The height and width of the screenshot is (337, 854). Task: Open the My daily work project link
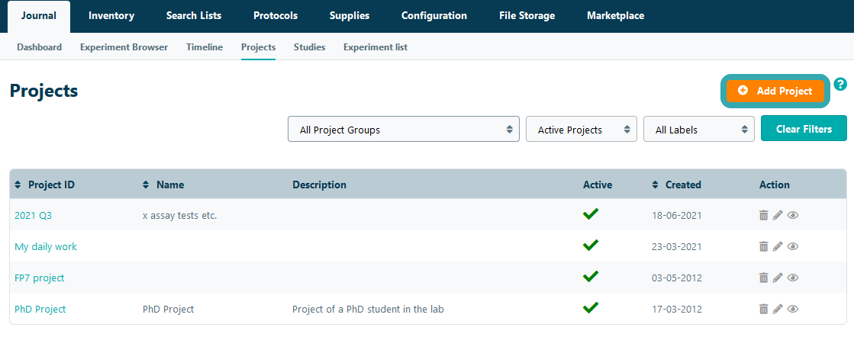pos(46,247)
